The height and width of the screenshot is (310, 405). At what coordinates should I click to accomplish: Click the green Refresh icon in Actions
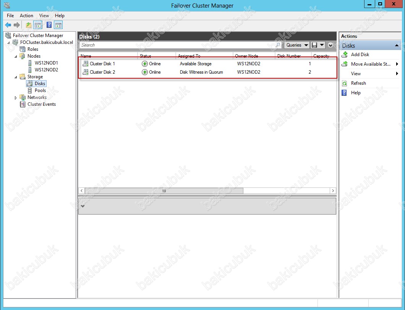point(345,83)
